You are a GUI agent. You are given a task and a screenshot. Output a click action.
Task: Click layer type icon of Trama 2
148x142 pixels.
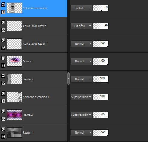(x=3, y=111)
